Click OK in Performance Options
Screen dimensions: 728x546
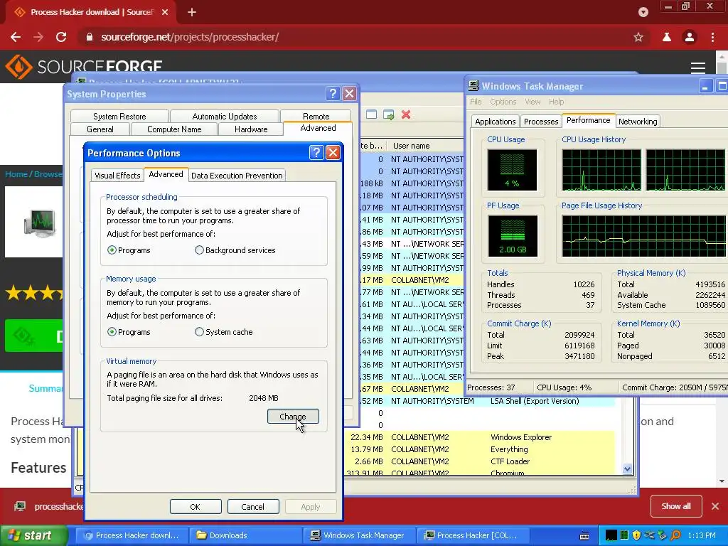click(196, 506)
